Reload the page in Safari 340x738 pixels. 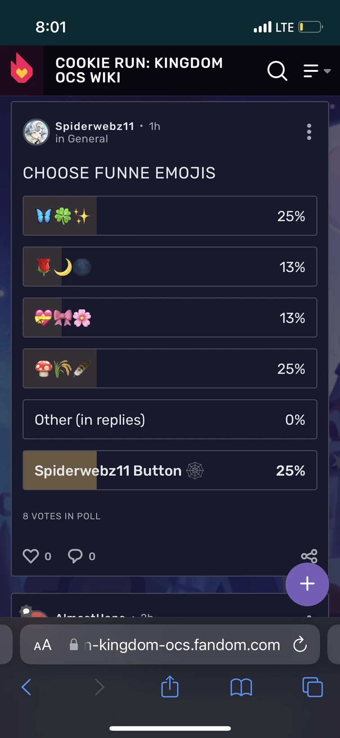[299, 645]
